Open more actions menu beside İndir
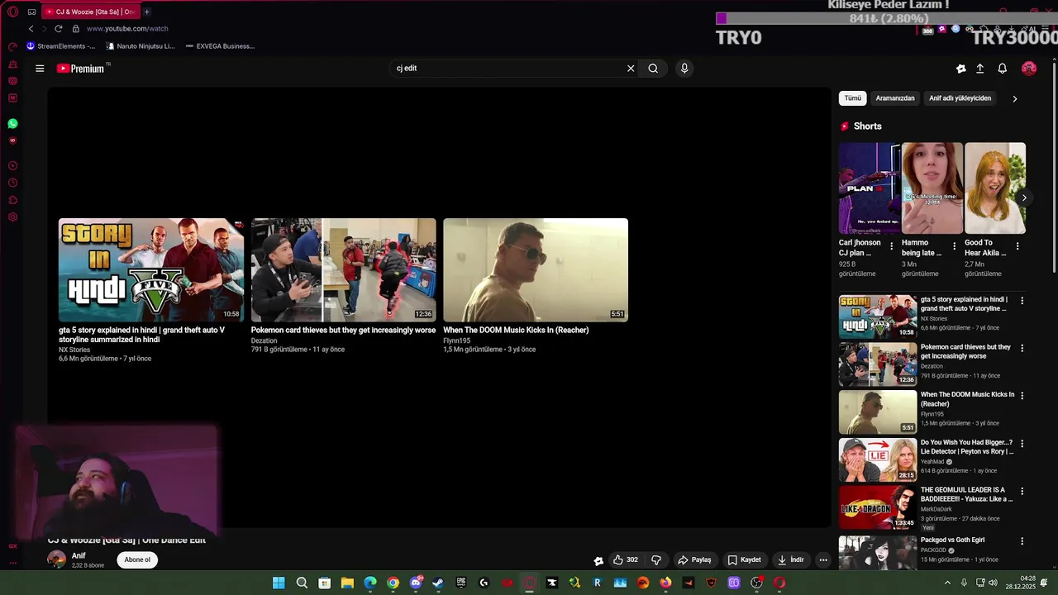Screen dimensions: 1058x595 point(823,559)
